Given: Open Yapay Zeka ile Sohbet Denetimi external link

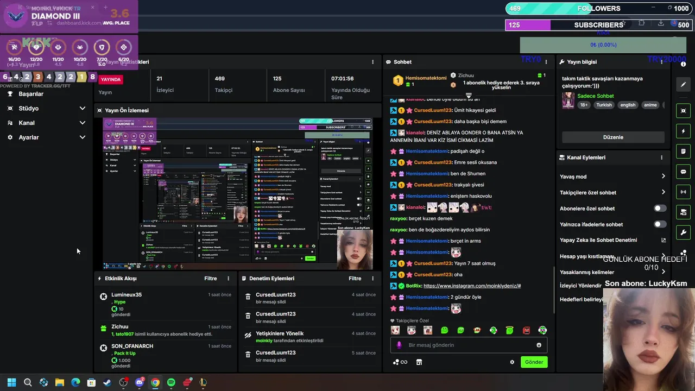Looking at the screenshot, I should [663, 240].
